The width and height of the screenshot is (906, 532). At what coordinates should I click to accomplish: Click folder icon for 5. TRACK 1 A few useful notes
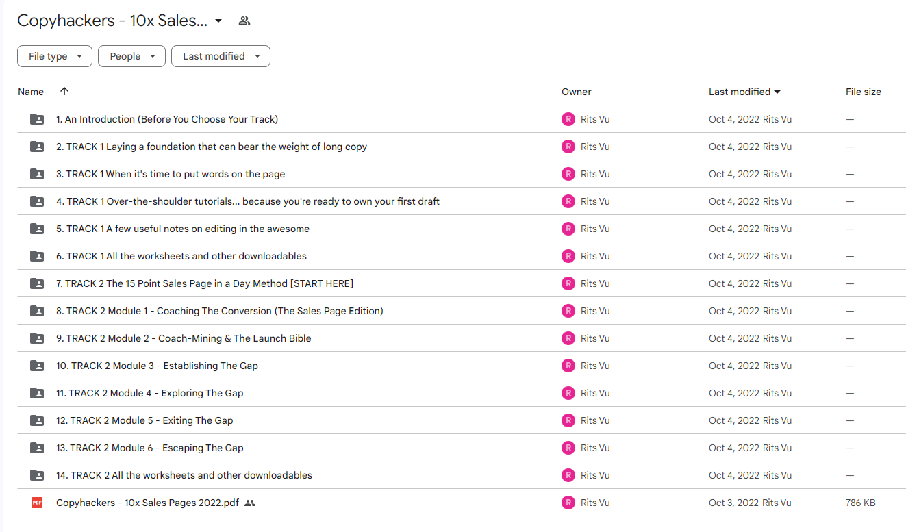pyautogui.click(x=37, y=229)
